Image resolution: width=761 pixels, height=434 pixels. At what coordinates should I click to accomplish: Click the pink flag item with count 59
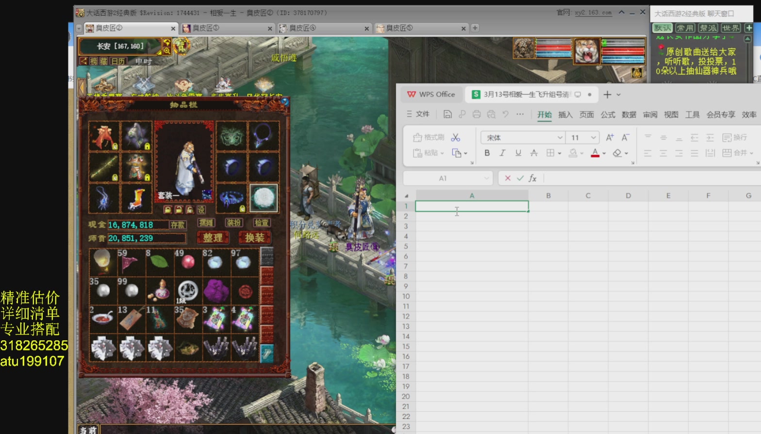click(x=131, y=262)
